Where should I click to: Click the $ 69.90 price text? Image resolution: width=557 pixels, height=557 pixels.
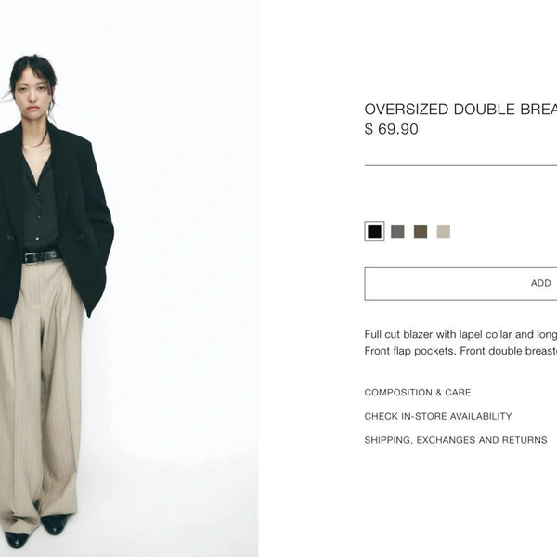tap(391, 129)
